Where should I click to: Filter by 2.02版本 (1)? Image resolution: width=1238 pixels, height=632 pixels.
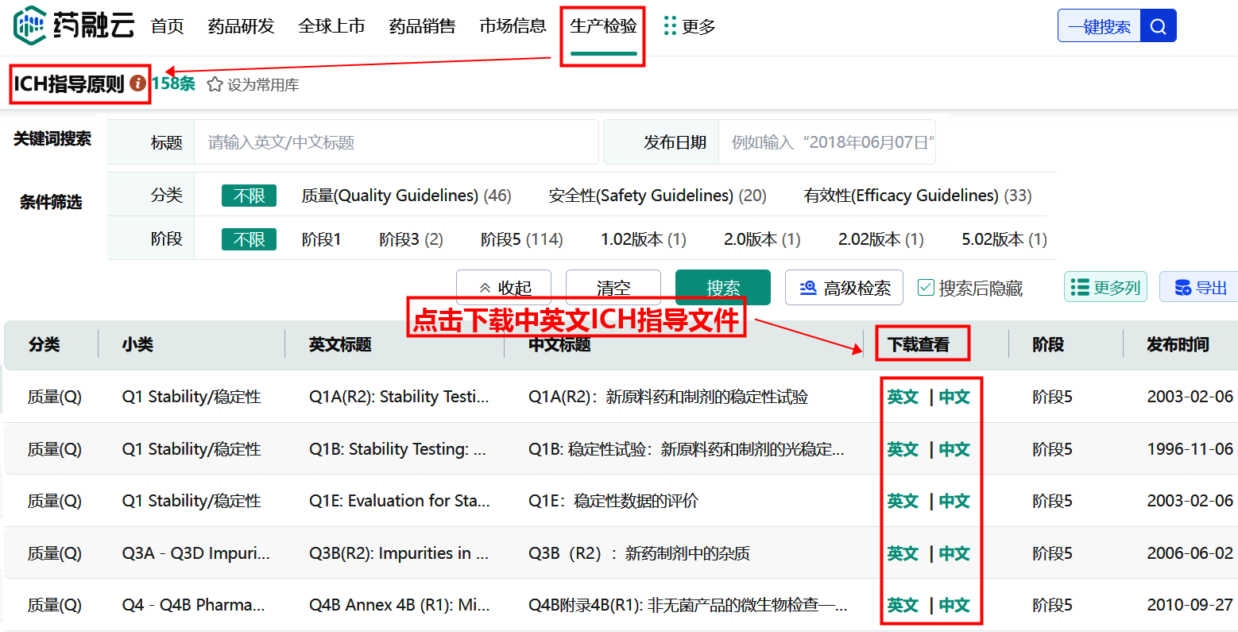pyautogui.click(x=881, y=239)
